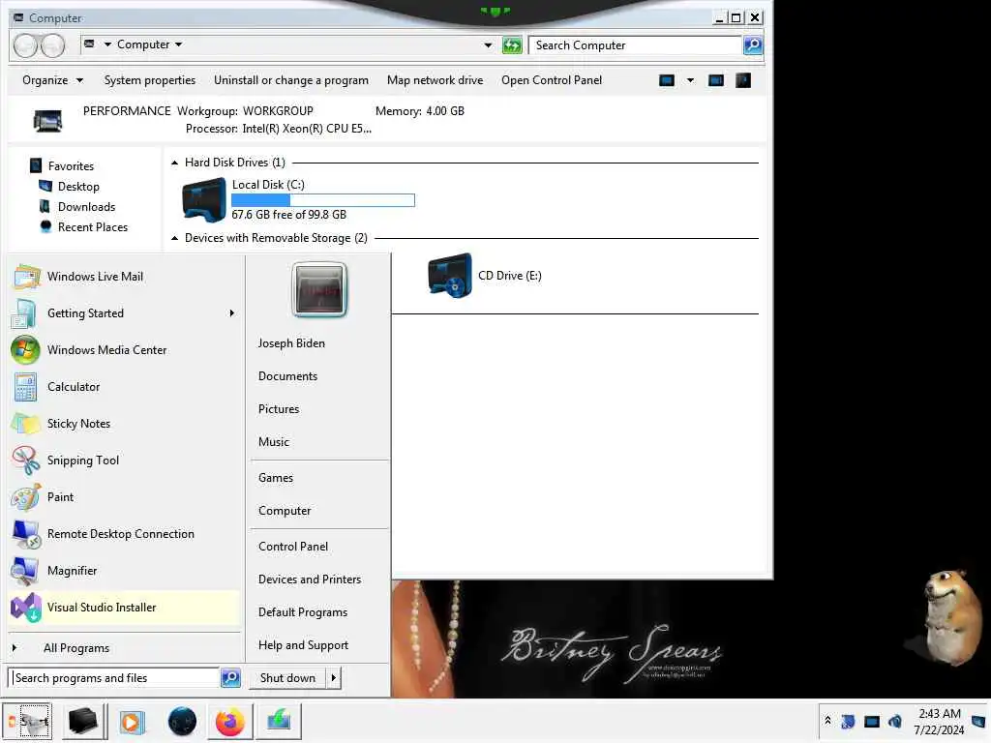Click Open Control Panel in toolbar
Viewport: 991px width, 743px height.
coord(552,80)
